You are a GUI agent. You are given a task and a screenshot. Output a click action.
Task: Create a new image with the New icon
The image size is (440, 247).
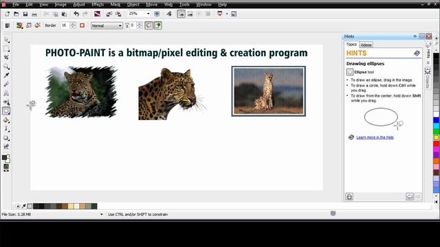pos(7,14)
